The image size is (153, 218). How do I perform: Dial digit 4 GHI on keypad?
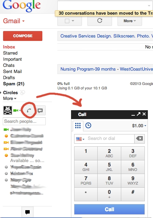(x=86, y=167)
